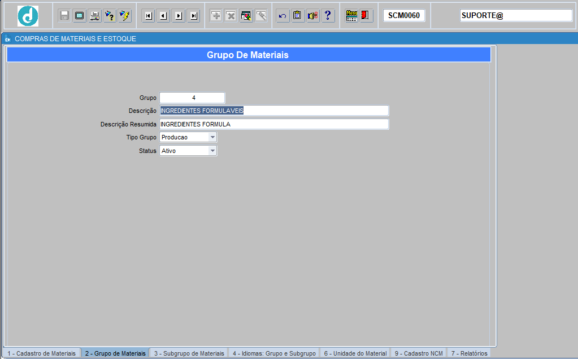Click the Status label
This screenshot has width=578, height=359.
[x=147, y=151]
